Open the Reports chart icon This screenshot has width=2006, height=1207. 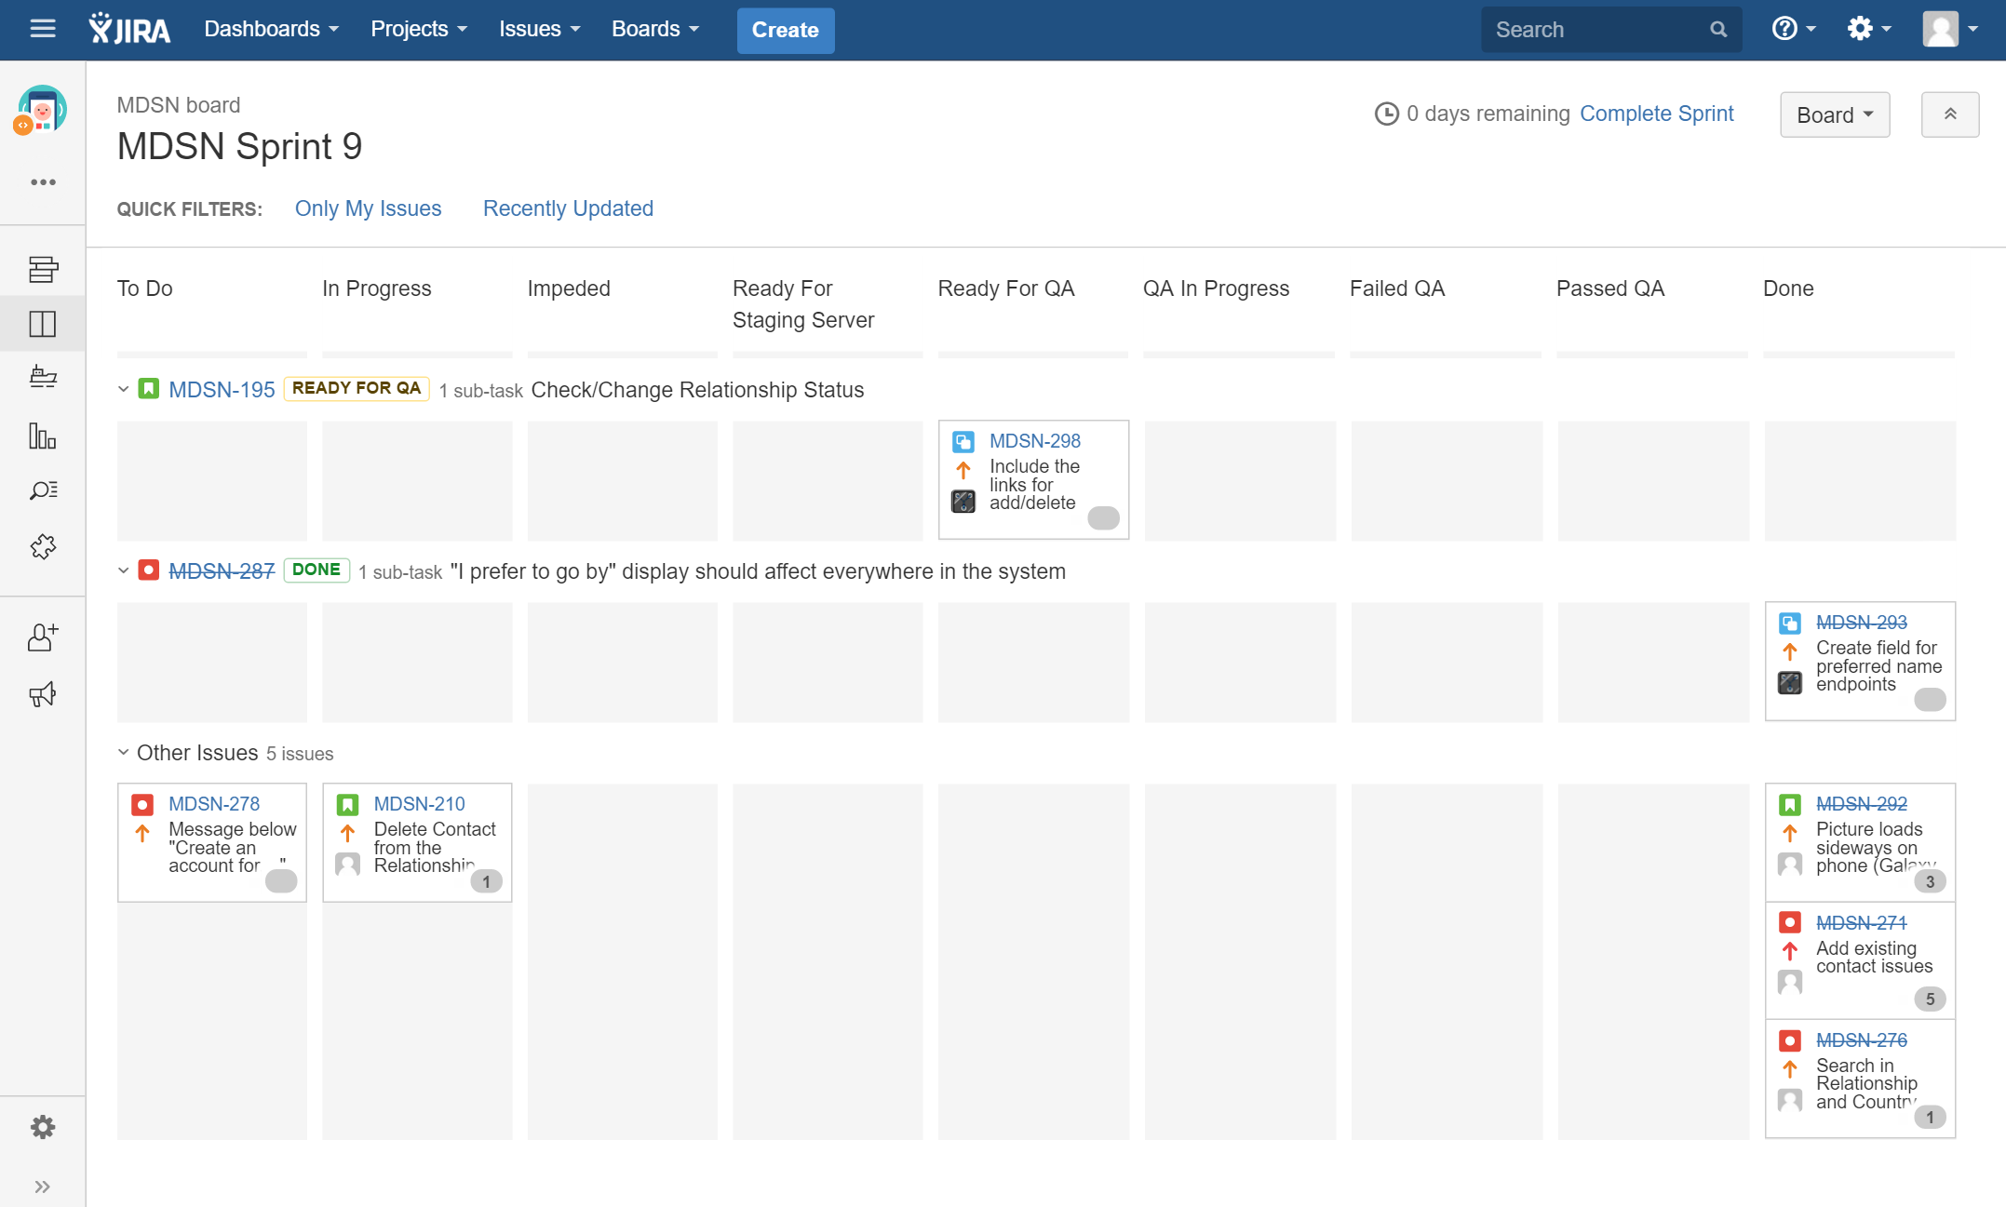pos(43,436)
